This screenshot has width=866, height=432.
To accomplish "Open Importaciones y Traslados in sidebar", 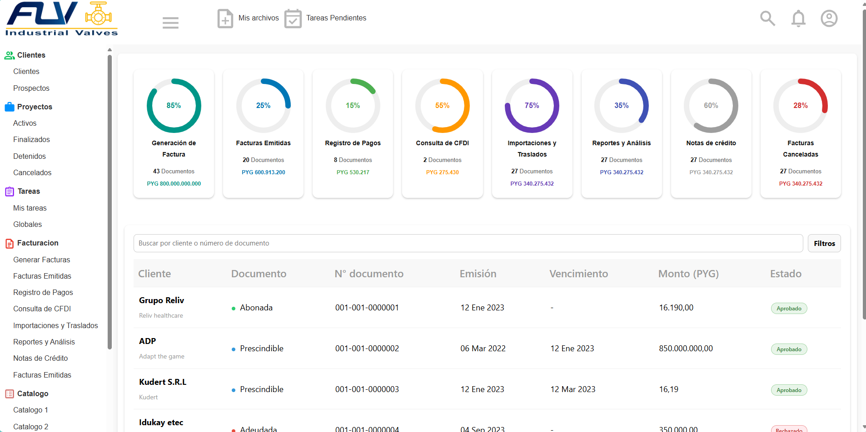I will click(55, 325).
